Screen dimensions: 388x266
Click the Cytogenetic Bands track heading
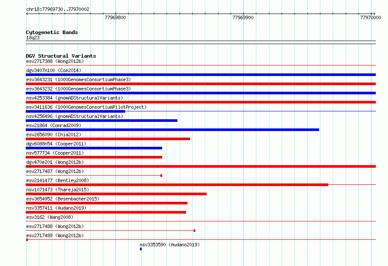(x=52, y=32)
